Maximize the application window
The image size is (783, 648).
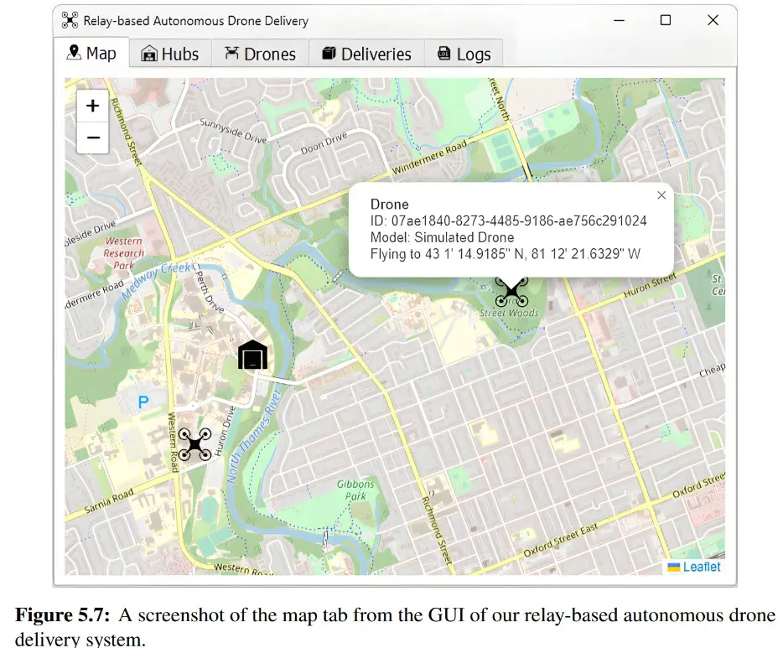pos(665,20)
